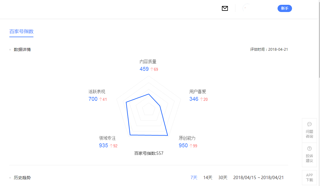Click the radar chart center
The width and height of the screenshot is (320, 186).
[149, 109]
